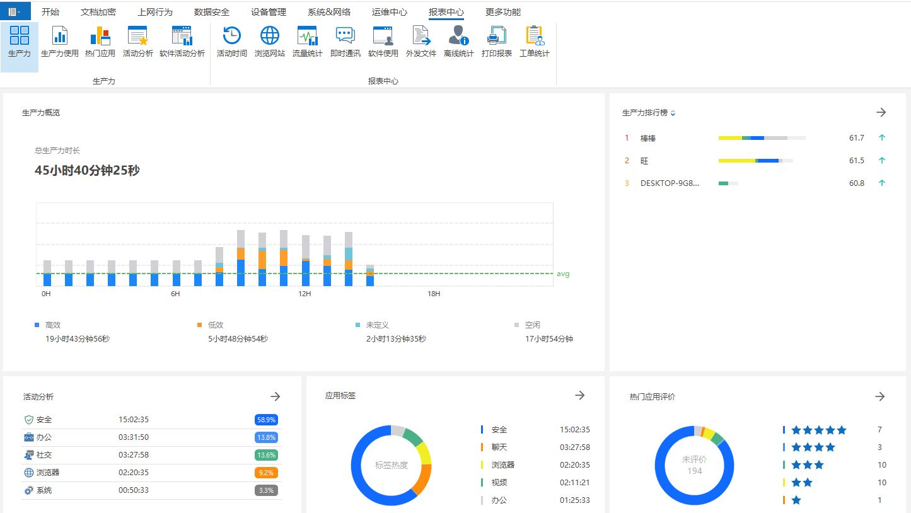Click the 13.6% badge
The width and height of the screenshot is (911, 513).
pos(267,455)
